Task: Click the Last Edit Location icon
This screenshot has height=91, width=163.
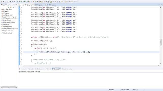Action: pos(70,2)
